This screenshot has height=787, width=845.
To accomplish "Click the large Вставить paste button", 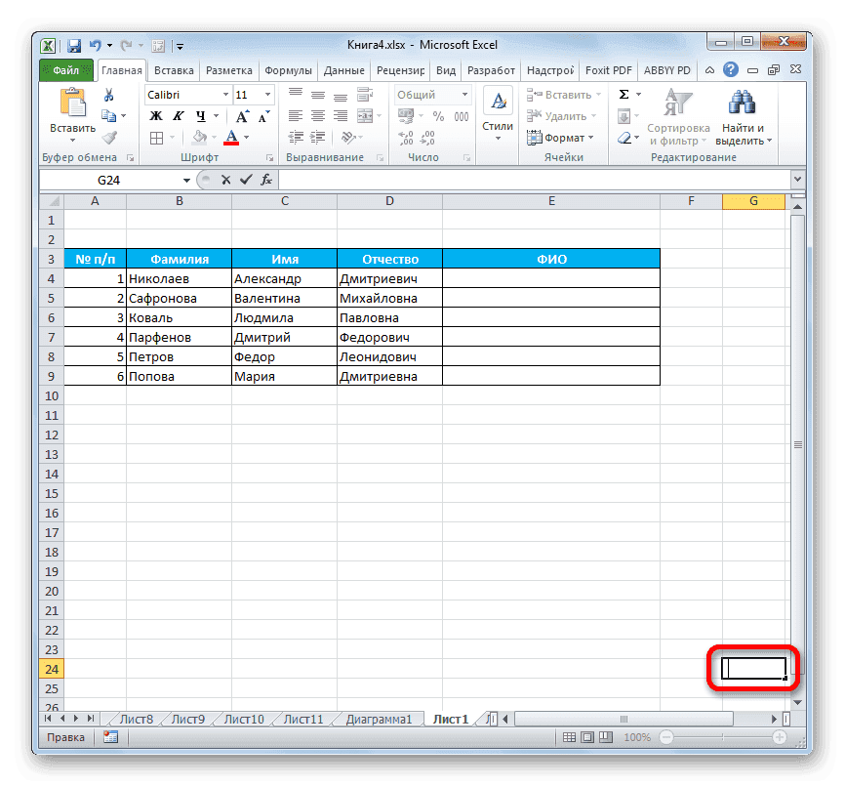I will click(73, 103).
